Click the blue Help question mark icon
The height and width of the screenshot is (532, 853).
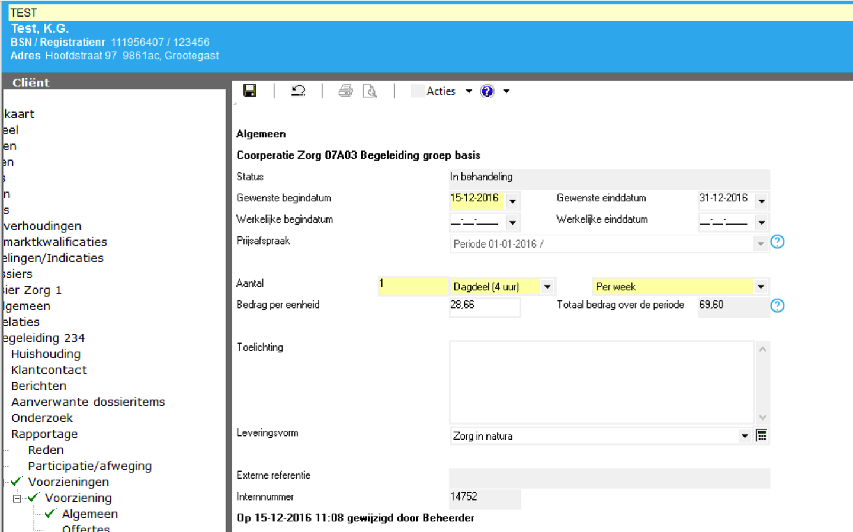click(x=487, y=91)
